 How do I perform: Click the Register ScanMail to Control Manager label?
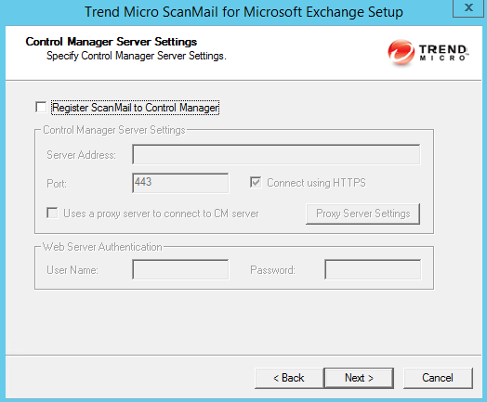click(136, 108)
